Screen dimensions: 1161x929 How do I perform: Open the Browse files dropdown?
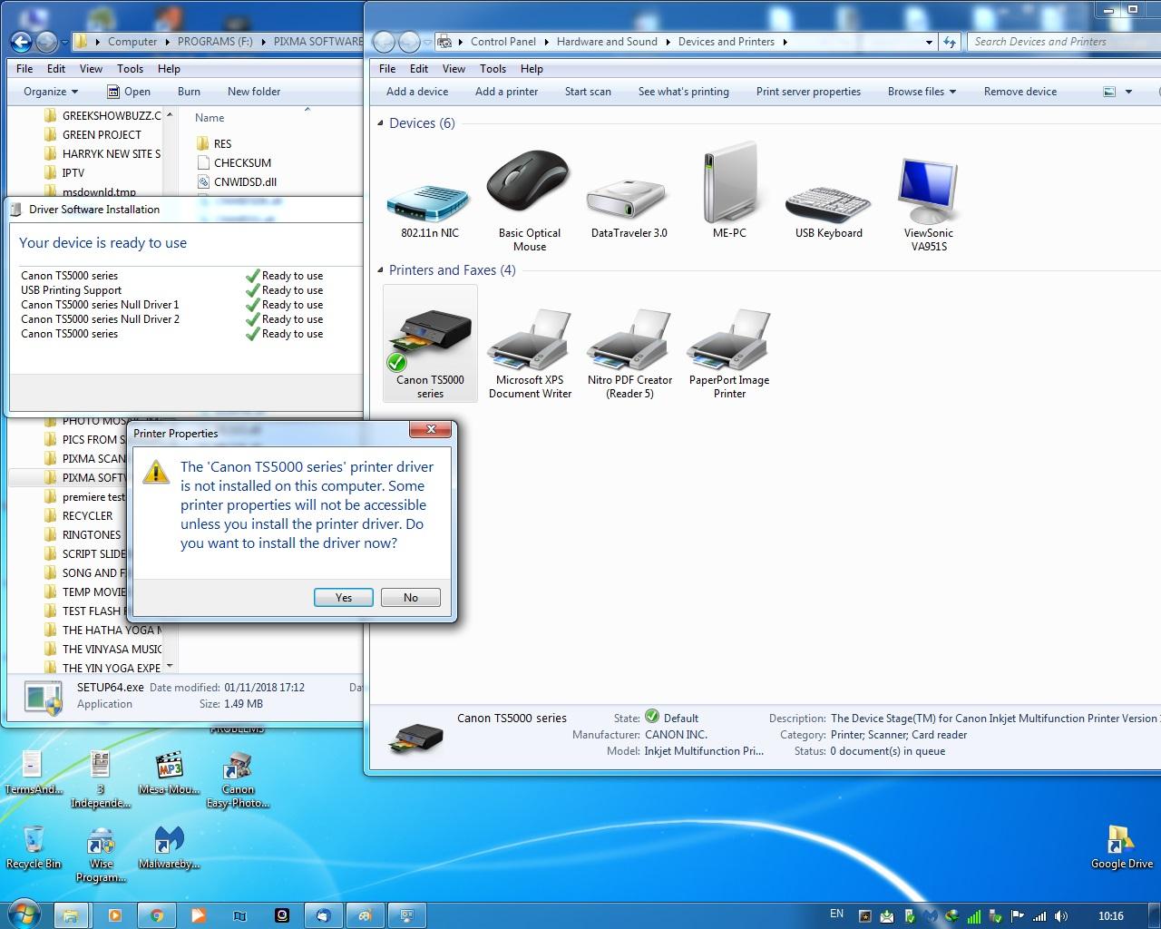pos(922,92)
